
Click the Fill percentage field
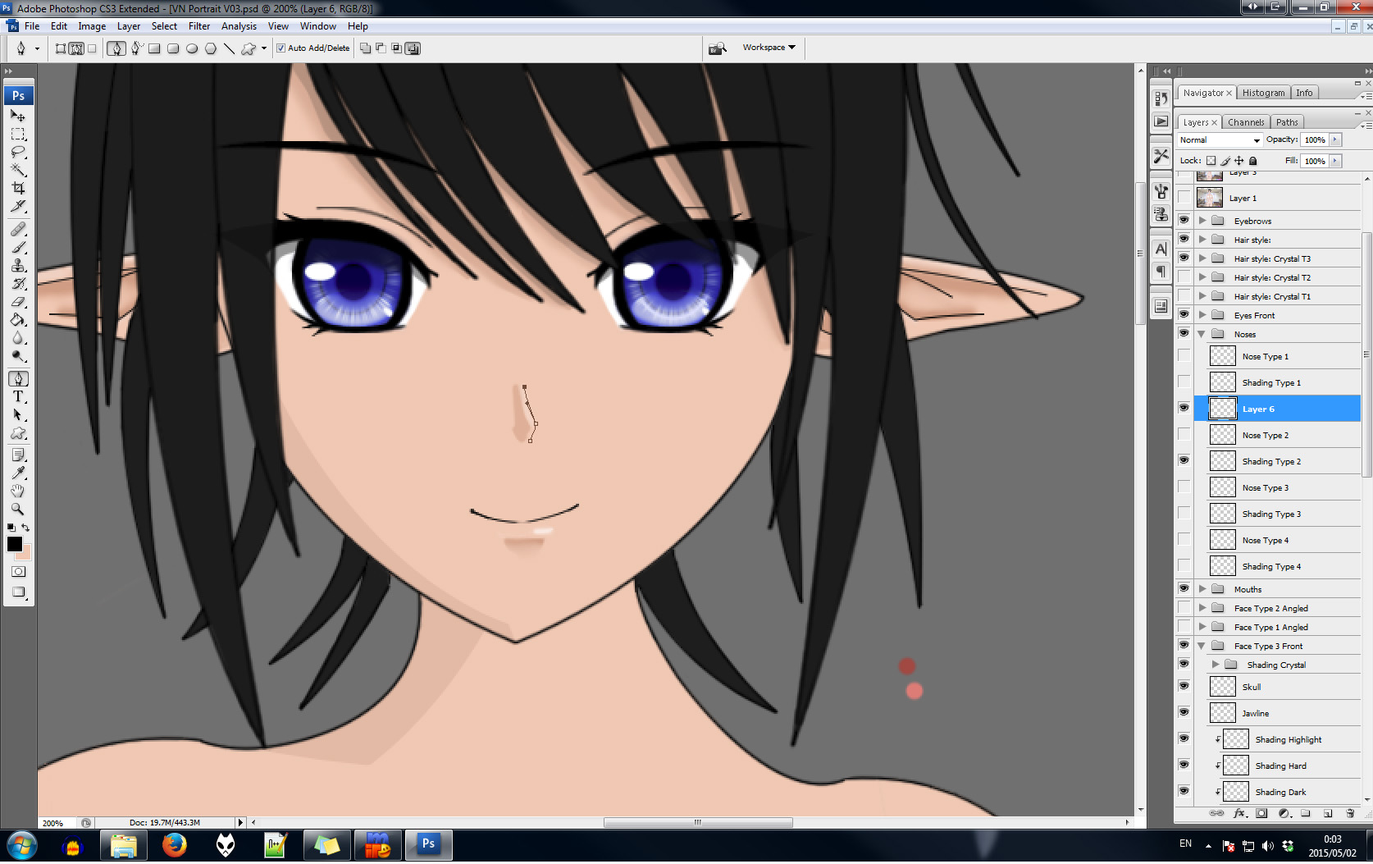[x=1315, y=161]
